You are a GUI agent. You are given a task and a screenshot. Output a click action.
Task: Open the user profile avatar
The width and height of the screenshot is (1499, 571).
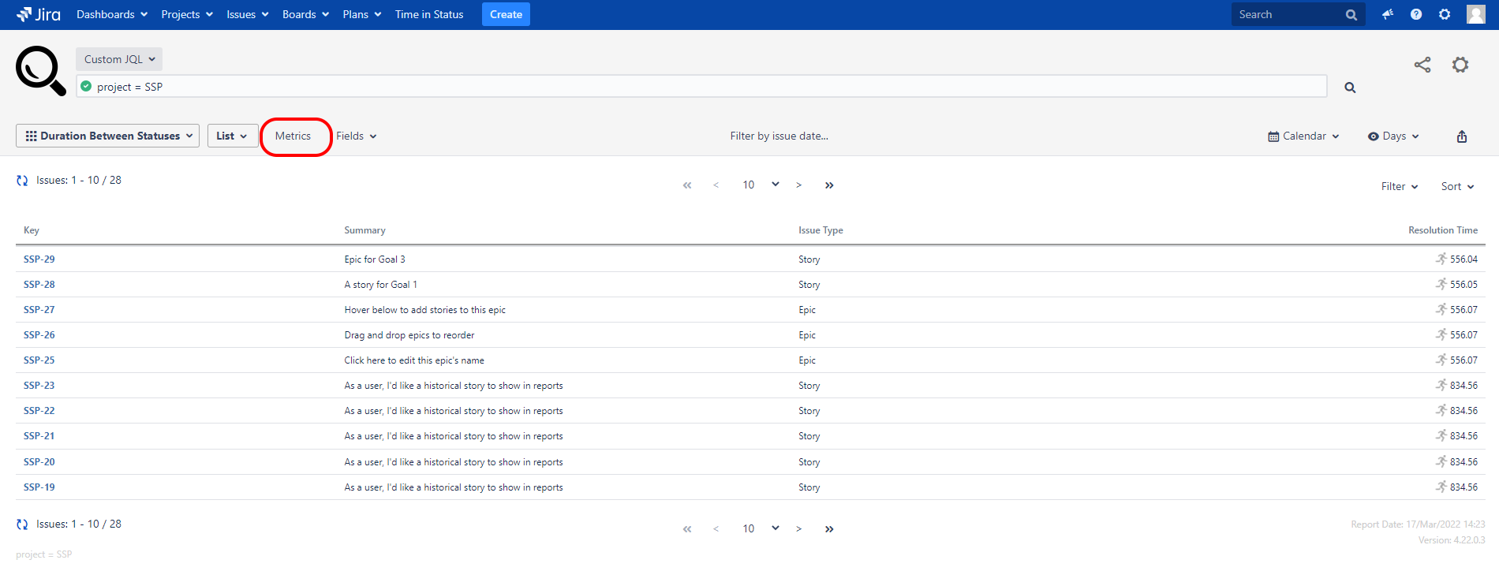(x=1475, y=14)
